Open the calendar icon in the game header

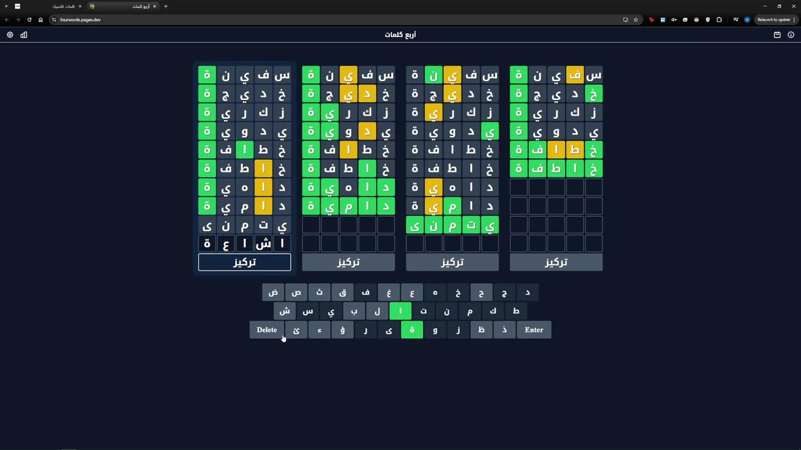click(x=777, y=35)
